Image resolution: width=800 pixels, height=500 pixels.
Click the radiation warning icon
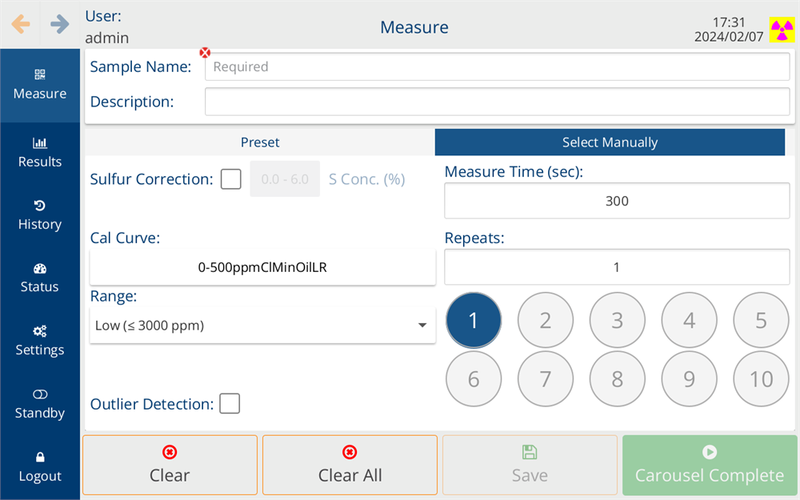click(x=781, y=30)
